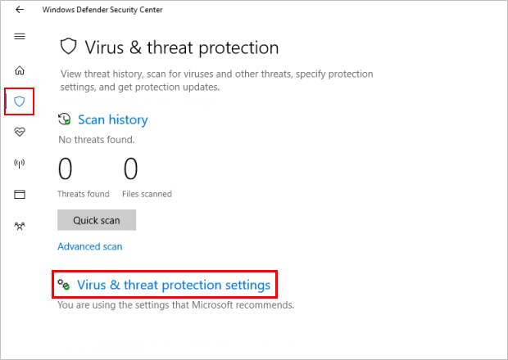Click the Scan history clock icon
The image size is (508, 360).
click(65, 119)
